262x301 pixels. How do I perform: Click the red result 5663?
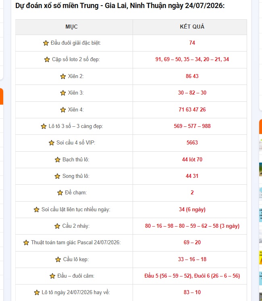pos(192,142)
